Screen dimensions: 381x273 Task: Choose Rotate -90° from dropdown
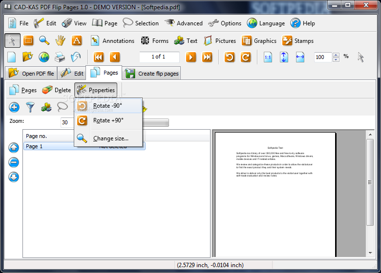click(108, 106)
